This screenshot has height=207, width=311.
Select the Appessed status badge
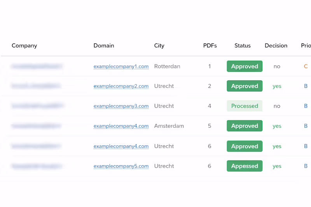click(245, 166)
